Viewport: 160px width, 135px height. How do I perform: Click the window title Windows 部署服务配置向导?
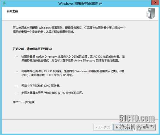[80, 3]
